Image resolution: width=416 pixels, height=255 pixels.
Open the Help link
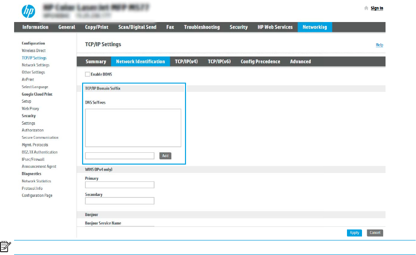pyautogui.click(x=379, y=45)
